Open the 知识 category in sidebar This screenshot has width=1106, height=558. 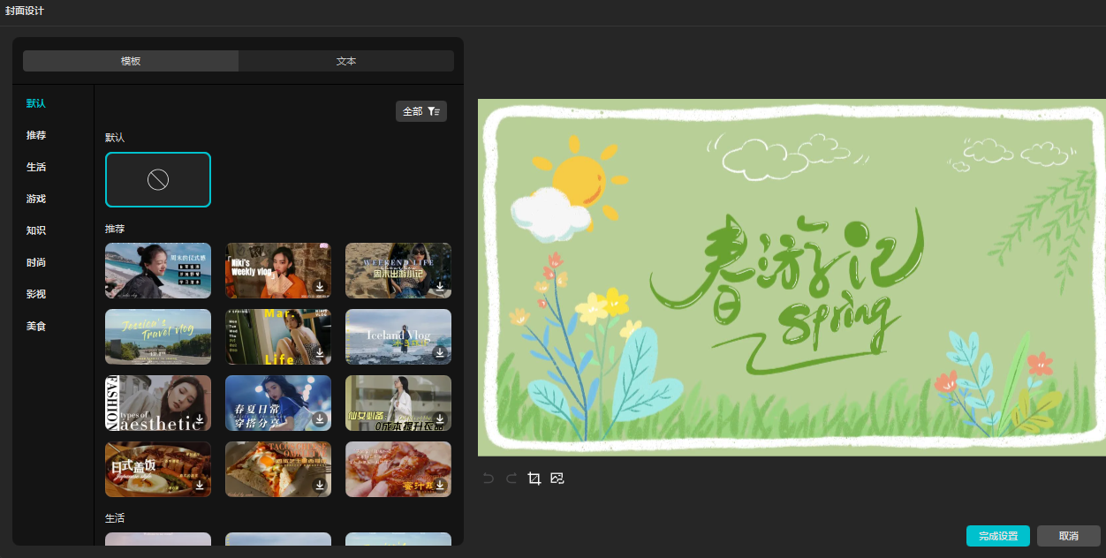[x=36, y=230]
